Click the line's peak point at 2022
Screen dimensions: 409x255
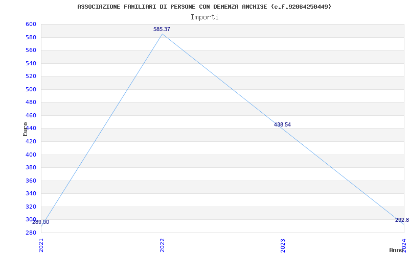162,34
